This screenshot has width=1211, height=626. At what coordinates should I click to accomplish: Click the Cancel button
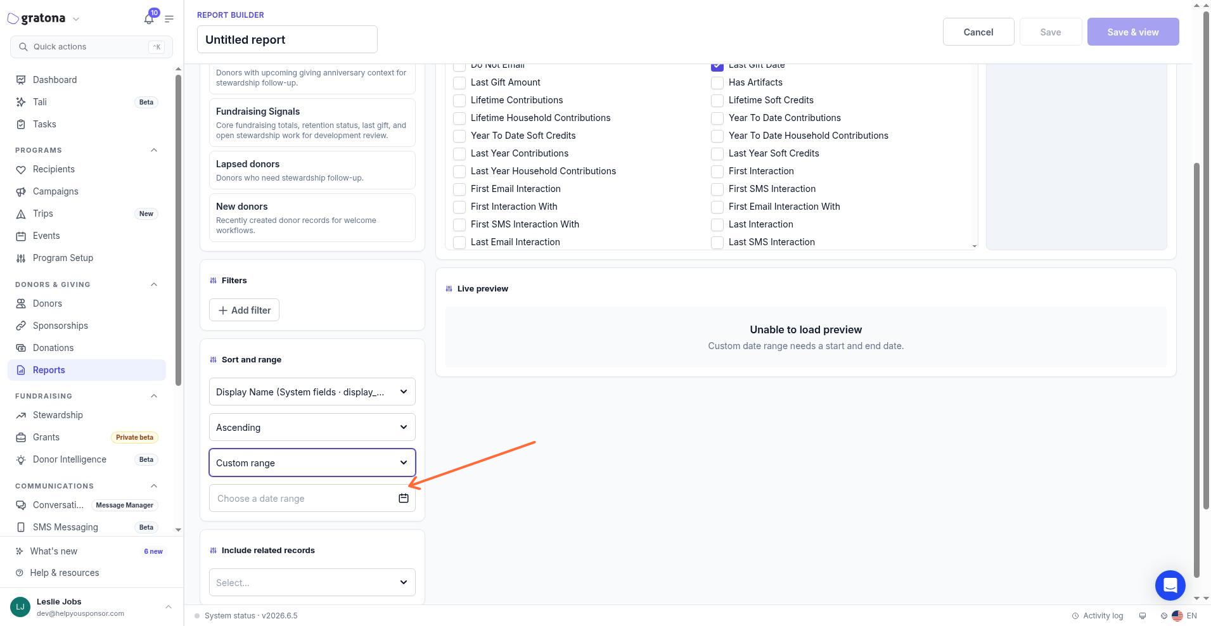pos(978,32)
